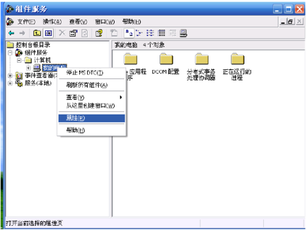Click the Properties toolbar icon
Image resolution: width=306 pixels, height=230 pixels.
(x=74, y=33)
